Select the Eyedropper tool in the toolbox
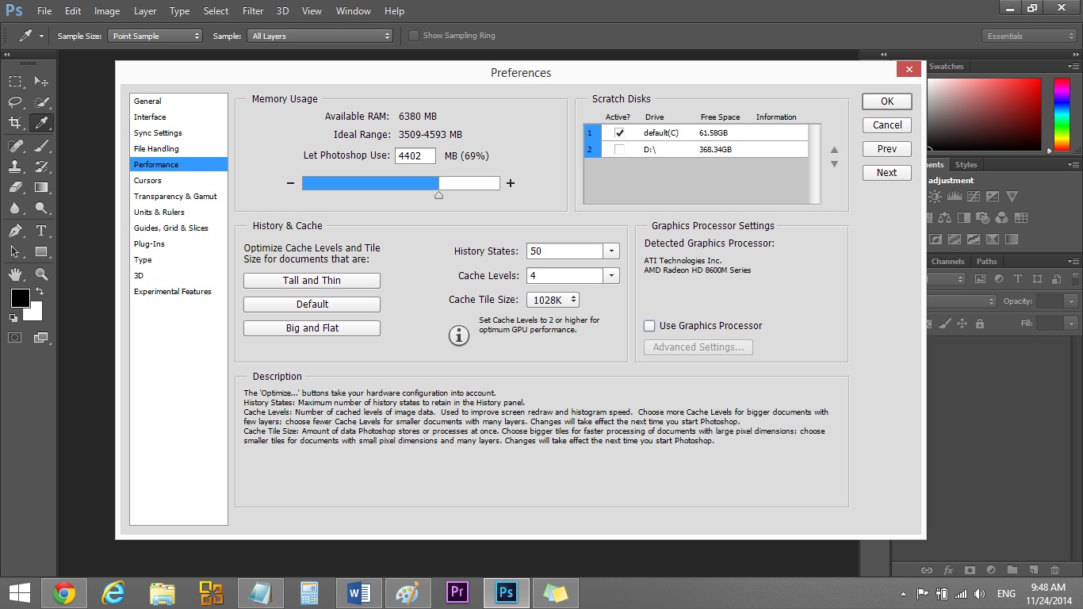 click(41, 123)
